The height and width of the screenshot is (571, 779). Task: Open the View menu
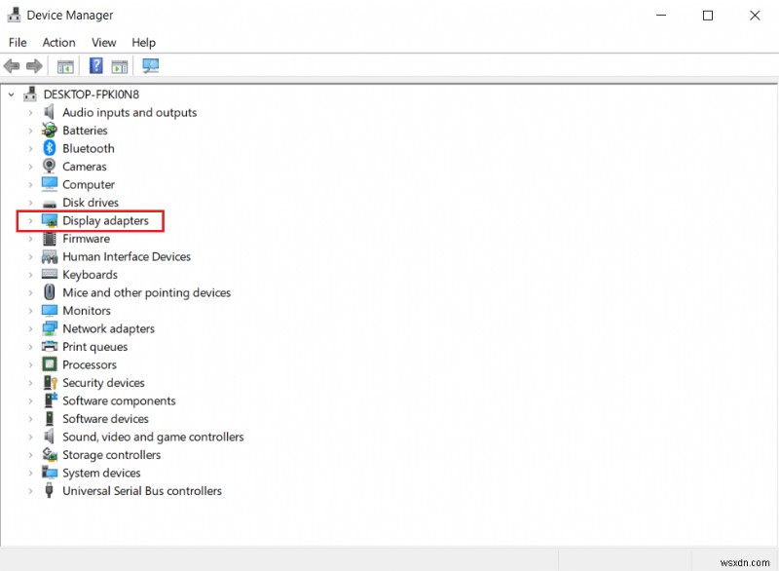click(103, 42)
